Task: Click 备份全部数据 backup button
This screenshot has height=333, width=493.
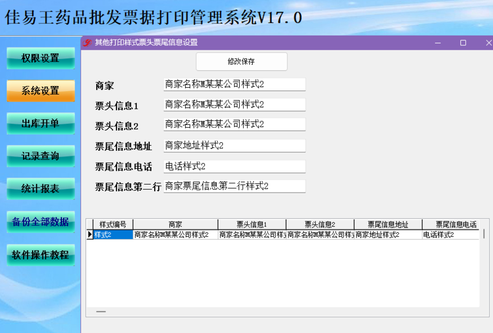Action: point(41,222)
